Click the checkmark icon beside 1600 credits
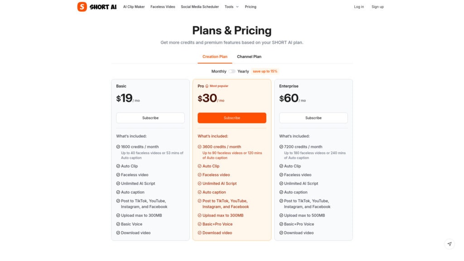This screenshot has width=464, height=261. pos(118,147)
